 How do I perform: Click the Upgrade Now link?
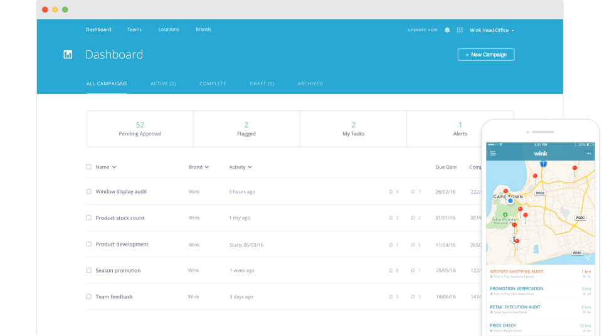click(x=422, y=30)
